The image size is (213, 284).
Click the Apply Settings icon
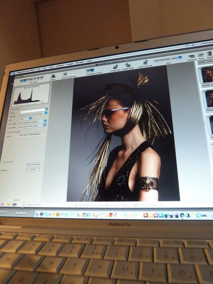pos(145,62)
